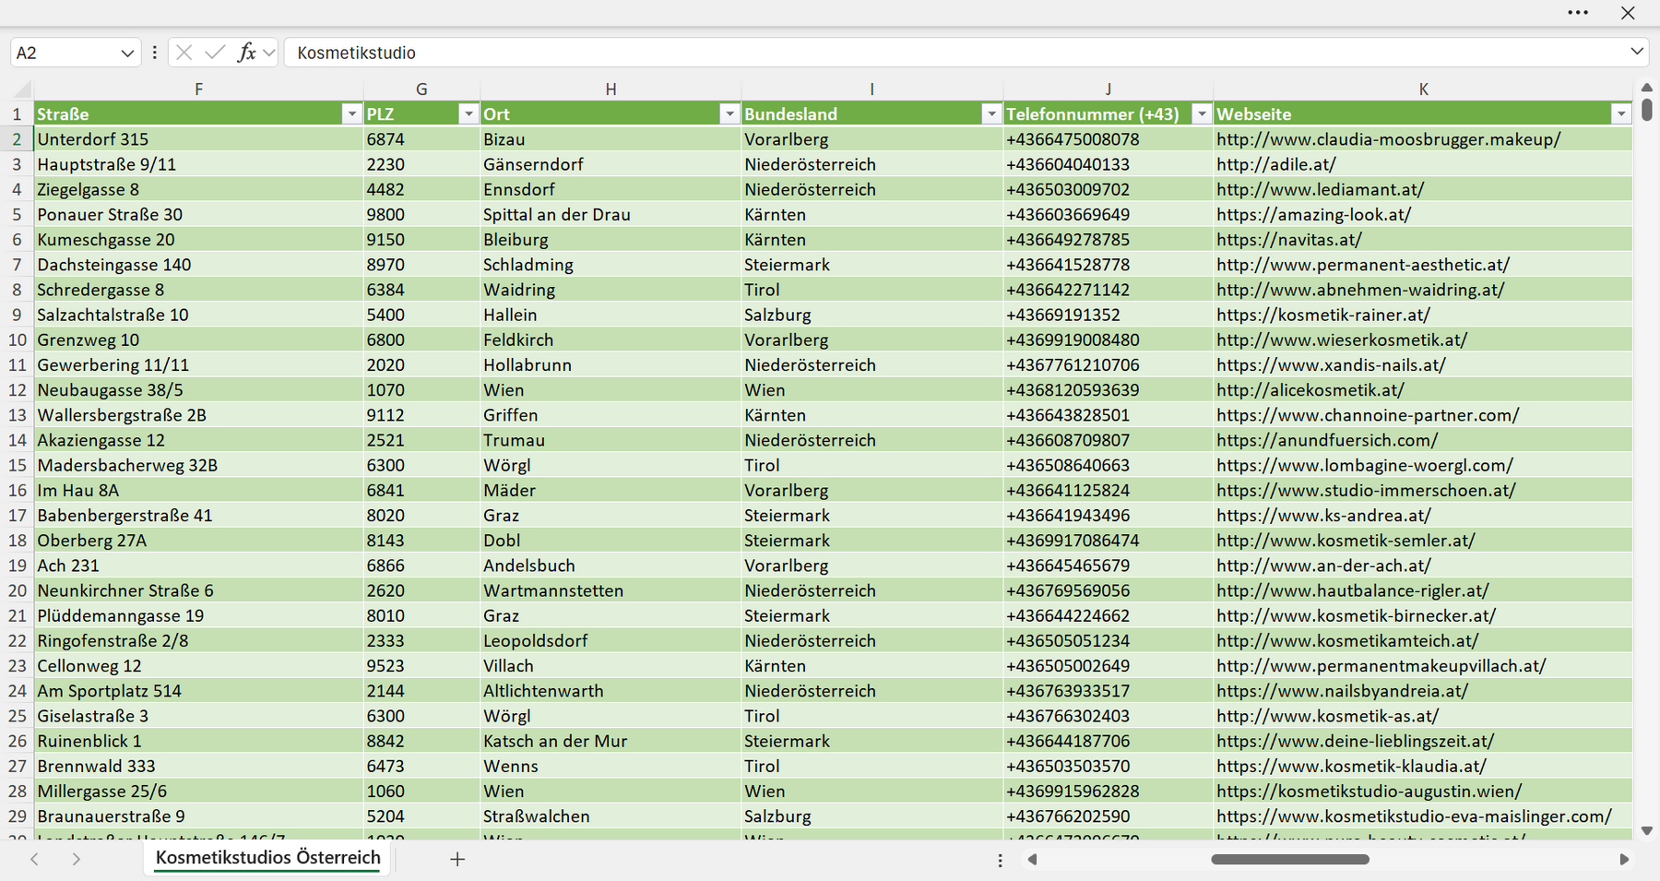Expand the formula bar chevron

[1637, 52]
